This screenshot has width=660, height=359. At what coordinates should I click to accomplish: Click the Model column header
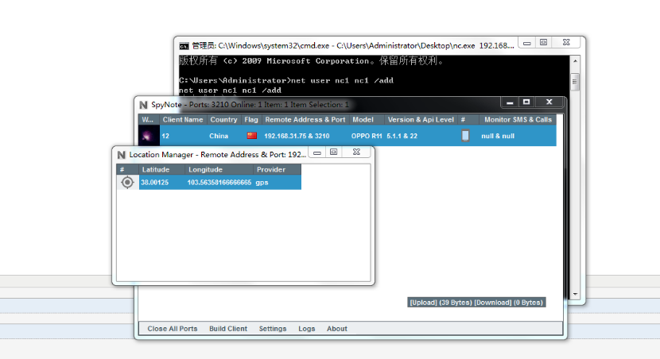tap(367, 119)
